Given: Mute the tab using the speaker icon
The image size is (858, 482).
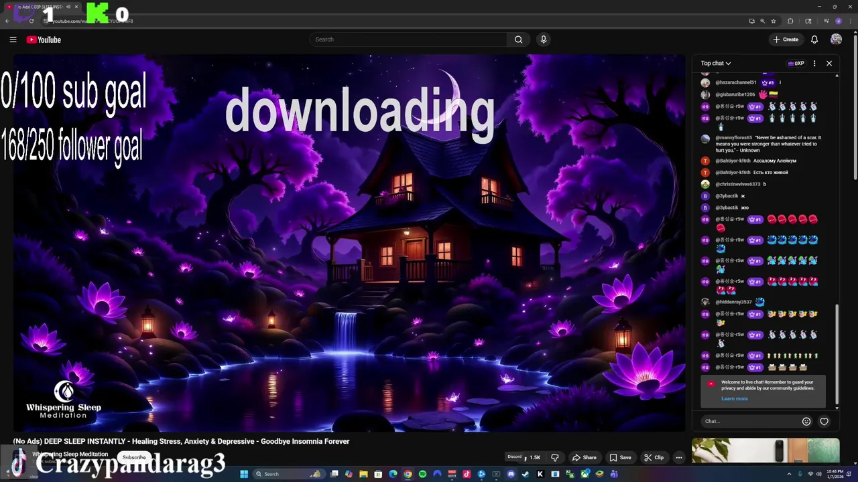Looking at the screenshot, I should (x=68, y=7).
